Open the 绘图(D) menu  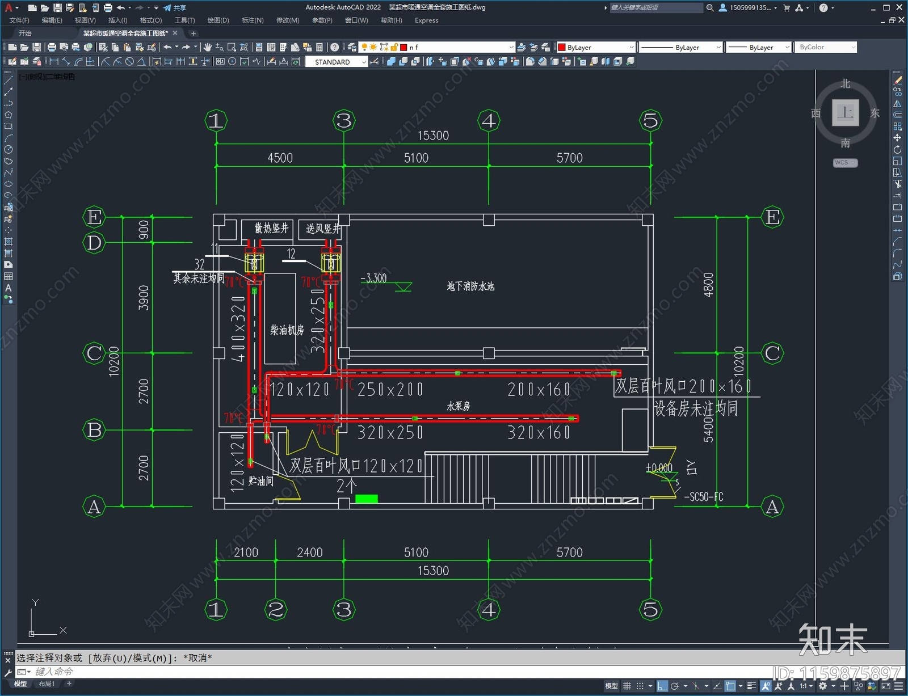218,20
